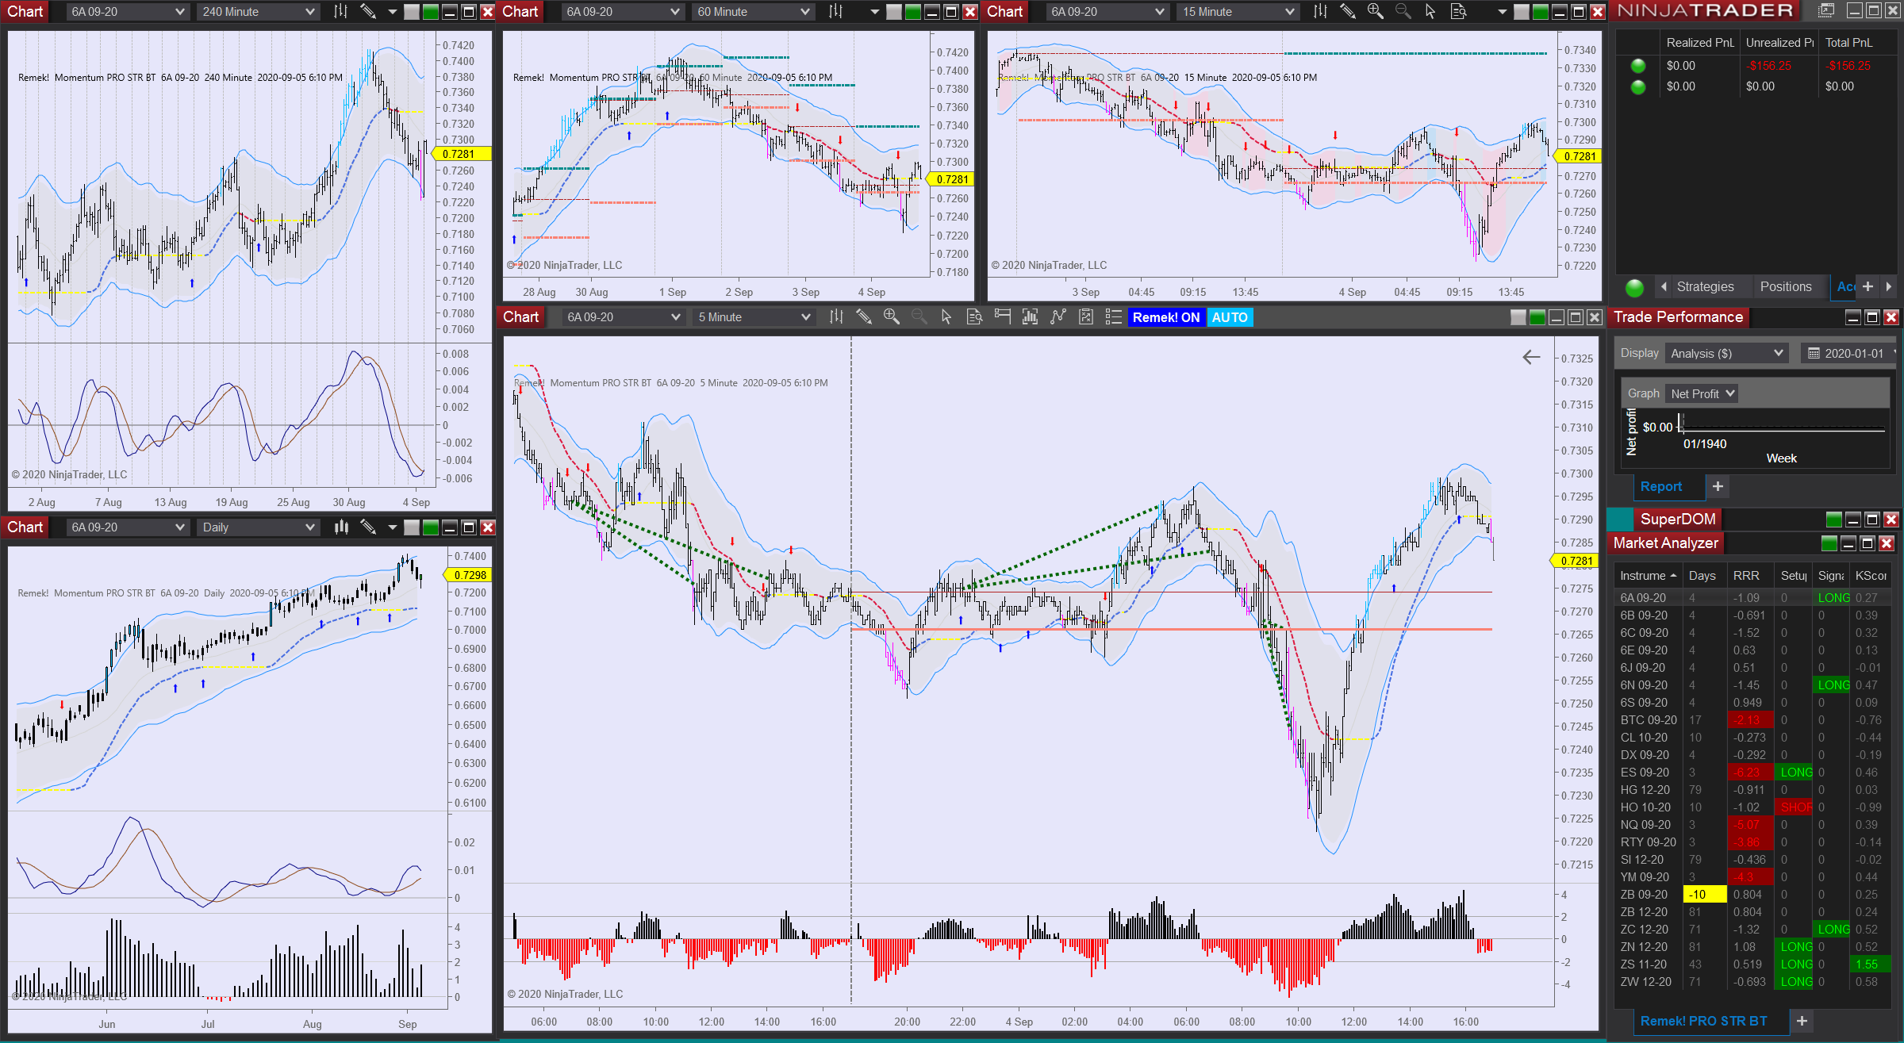The width and height of the screenshot is (1904, 1043).
Task: Toggle the Remek! ON button
Action: 1165,317
